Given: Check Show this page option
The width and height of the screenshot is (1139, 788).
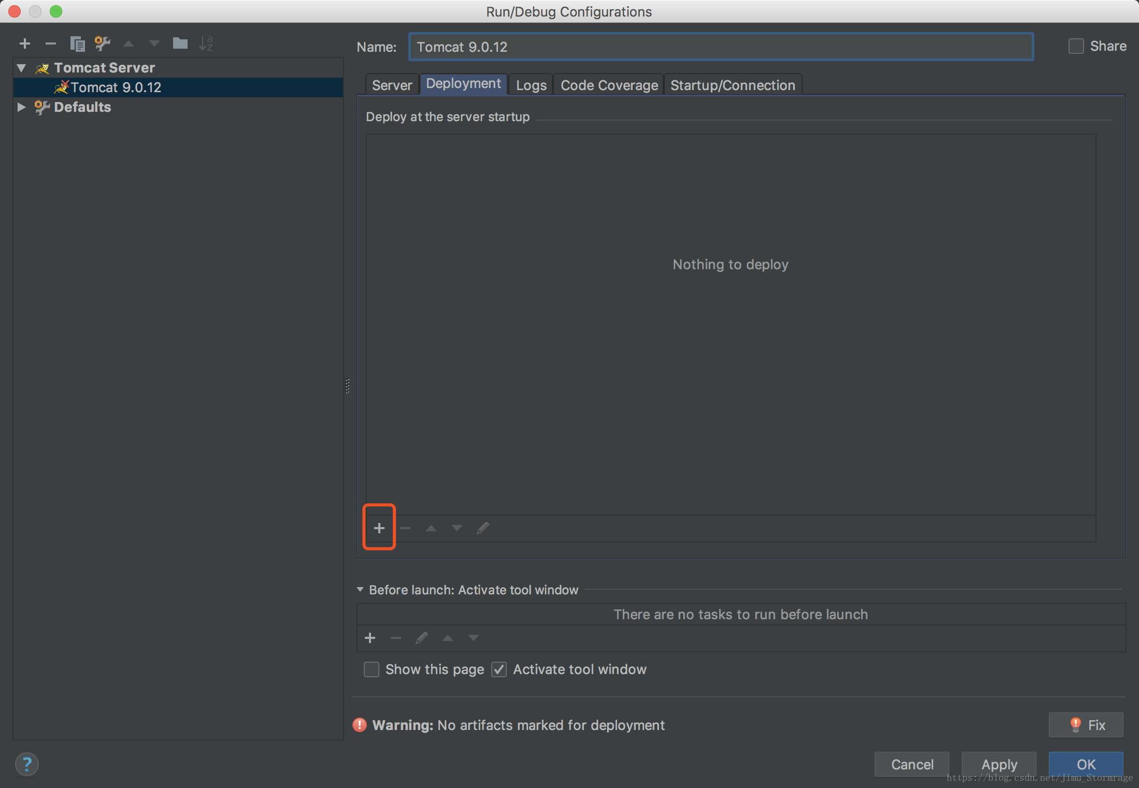Looking at the screenshot, I should (372, 669).
